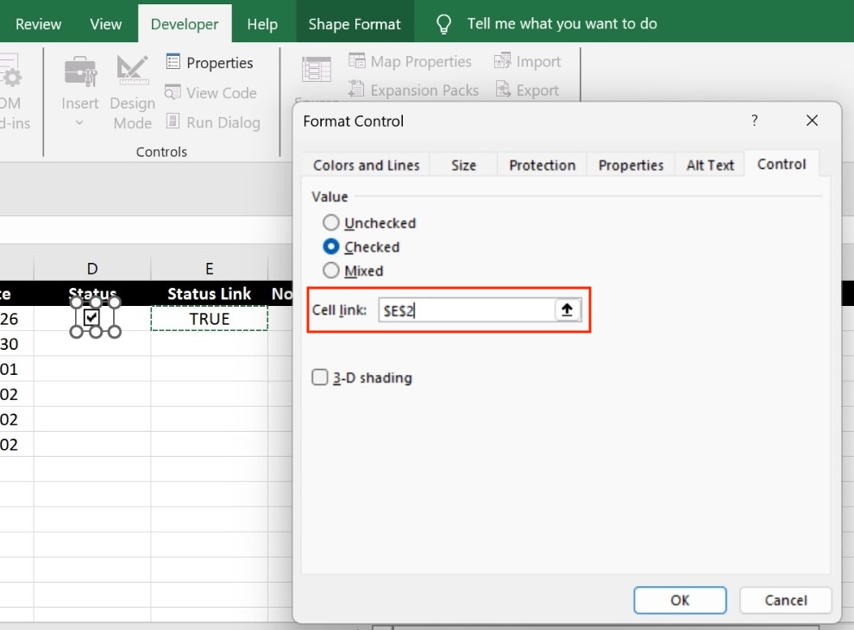Select the Checked value option
The width and height of the screenshot is (854, 630).
(x=330, y=246)
